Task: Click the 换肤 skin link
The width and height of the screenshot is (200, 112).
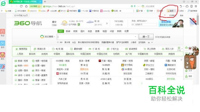Action: pyautogui.click(x=182, y=16)
